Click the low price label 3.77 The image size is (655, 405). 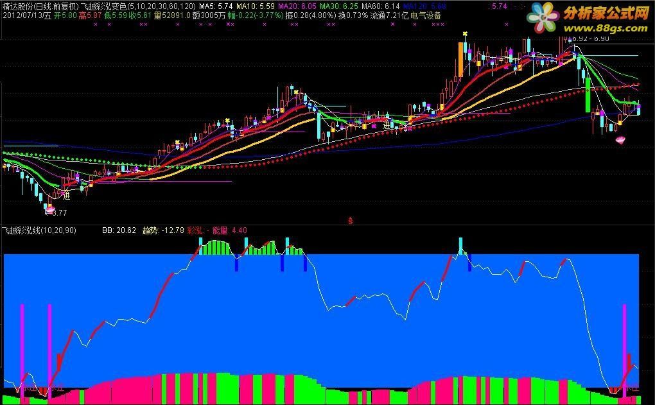[x=60, y=213]
